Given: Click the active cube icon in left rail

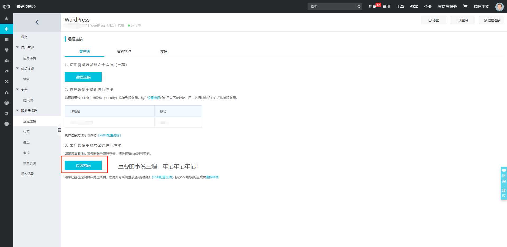Looking at the screenshot, I should (7, 29).
